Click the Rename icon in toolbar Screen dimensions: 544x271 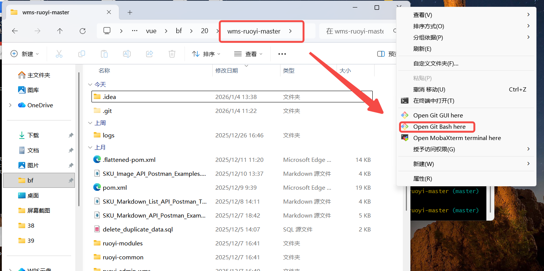(127, 54)
